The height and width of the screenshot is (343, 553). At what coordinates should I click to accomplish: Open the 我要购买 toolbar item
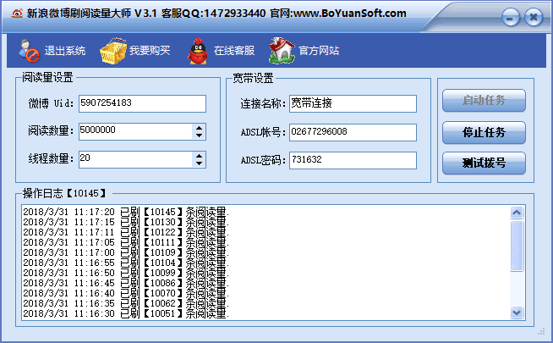coord(150,51)
